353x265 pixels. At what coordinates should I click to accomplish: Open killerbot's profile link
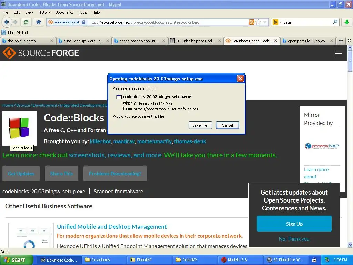click(100, 141)
